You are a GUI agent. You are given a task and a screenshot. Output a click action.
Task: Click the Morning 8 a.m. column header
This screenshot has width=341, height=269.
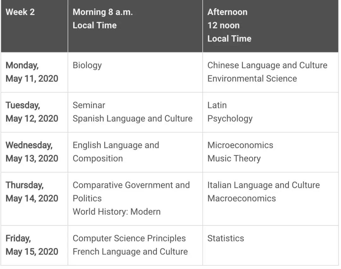[103, 19]
